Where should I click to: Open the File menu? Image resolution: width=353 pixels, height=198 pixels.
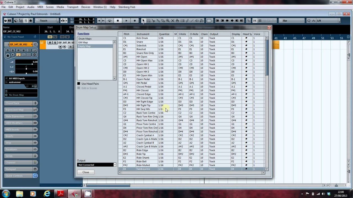click(3, 7)
